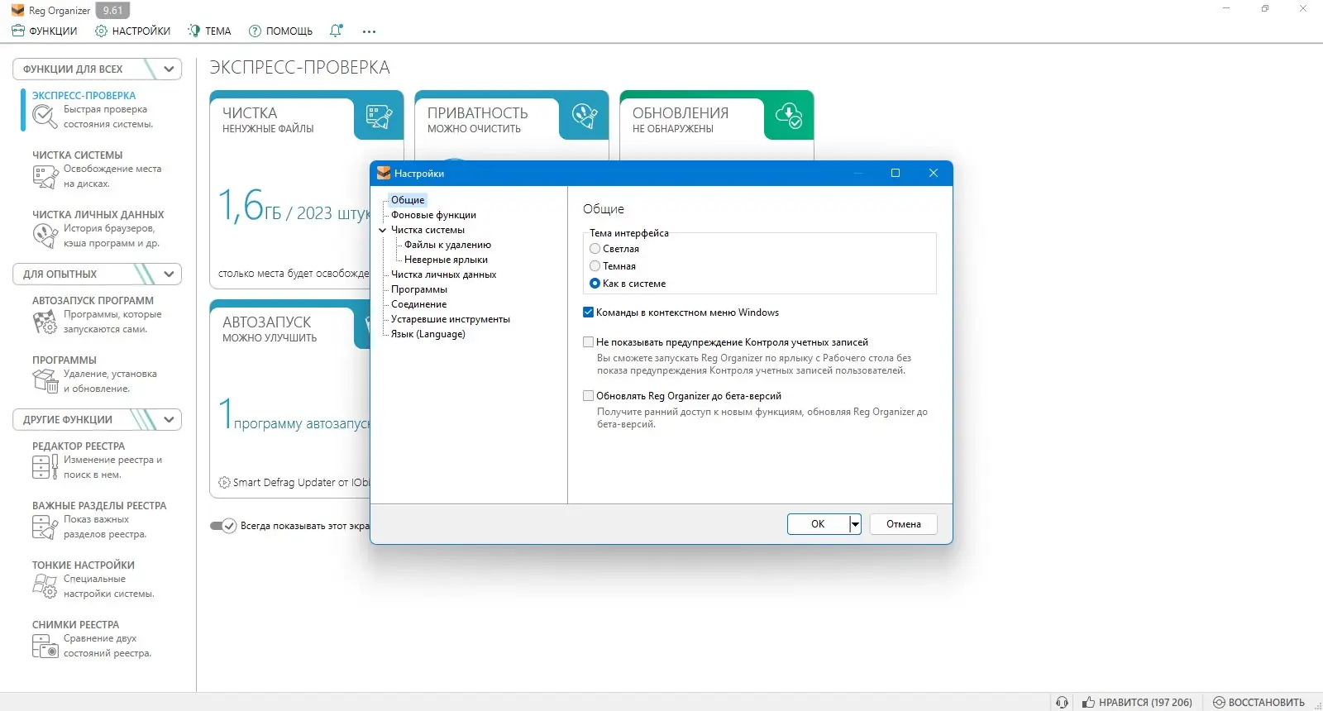Click the Экспресс-проверка sidebar icon
Screen dimensions: 1323x711
[x=45, y=117]
